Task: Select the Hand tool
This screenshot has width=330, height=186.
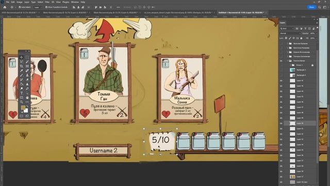Action: point(27,98)
